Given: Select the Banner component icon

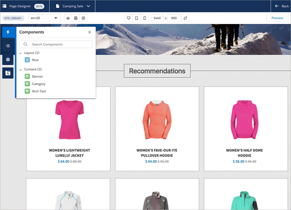Looking at the screenshot, I should pos(27,76).
